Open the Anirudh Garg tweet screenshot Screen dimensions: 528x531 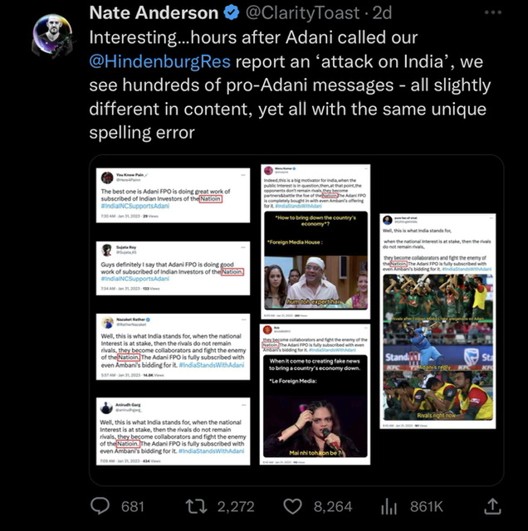coord(173,431)
